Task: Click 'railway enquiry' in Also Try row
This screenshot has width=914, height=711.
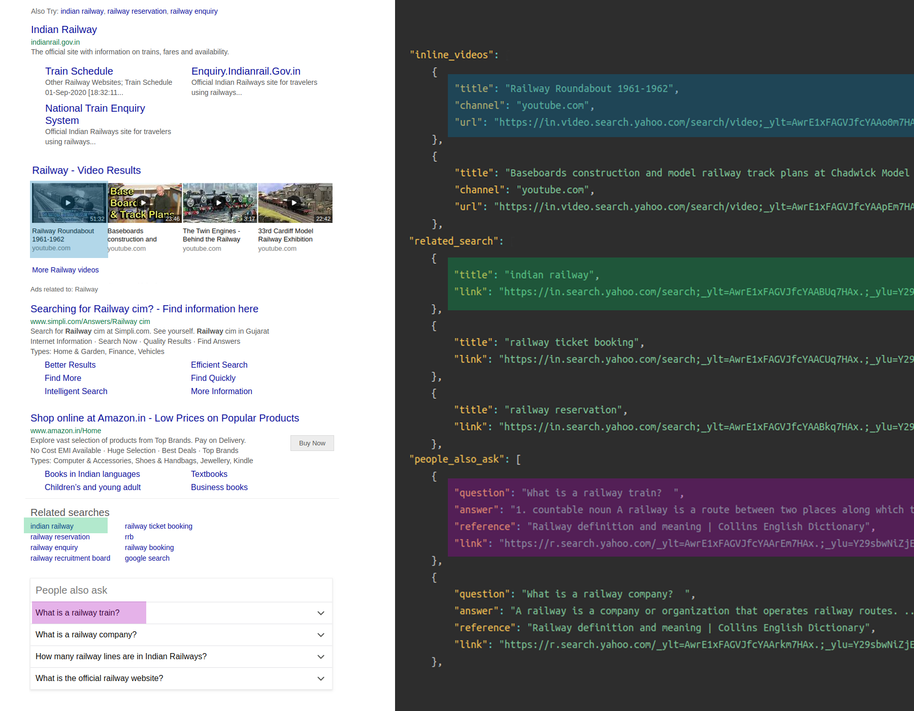Action: (194, 11)
